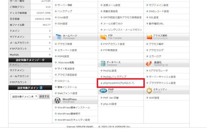This screenshot has width=207, height=129.
Task: Open アクセス拒否設定 link
Action: click(x=67, y=75)
